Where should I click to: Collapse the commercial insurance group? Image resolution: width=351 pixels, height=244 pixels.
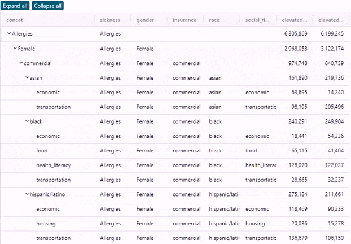point(21,63)
